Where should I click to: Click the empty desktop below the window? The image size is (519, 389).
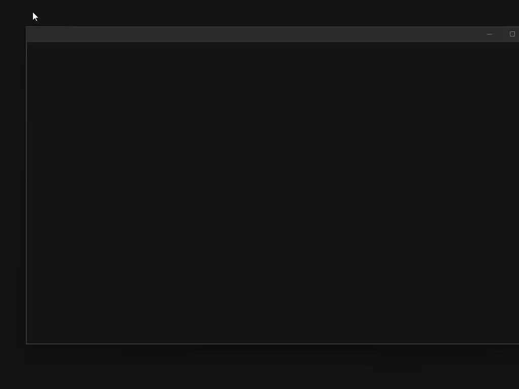coord(259,367)
